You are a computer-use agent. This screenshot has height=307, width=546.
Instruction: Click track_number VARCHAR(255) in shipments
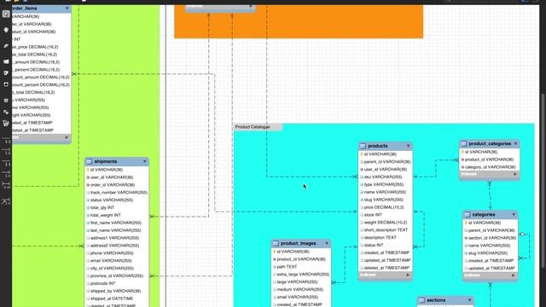(x=117, y=193)
